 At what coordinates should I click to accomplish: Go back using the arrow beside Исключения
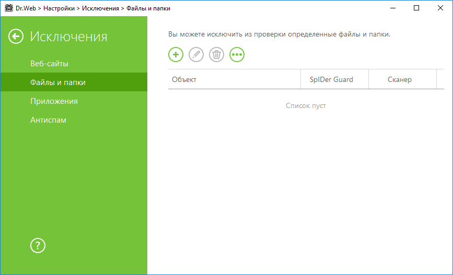16,37
